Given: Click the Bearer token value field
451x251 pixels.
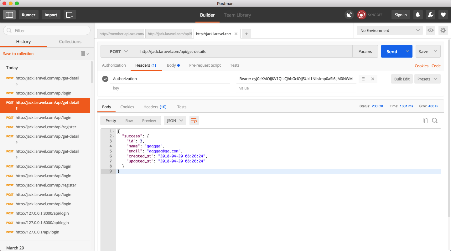Looking at the screenshot, I should (297, 79).
